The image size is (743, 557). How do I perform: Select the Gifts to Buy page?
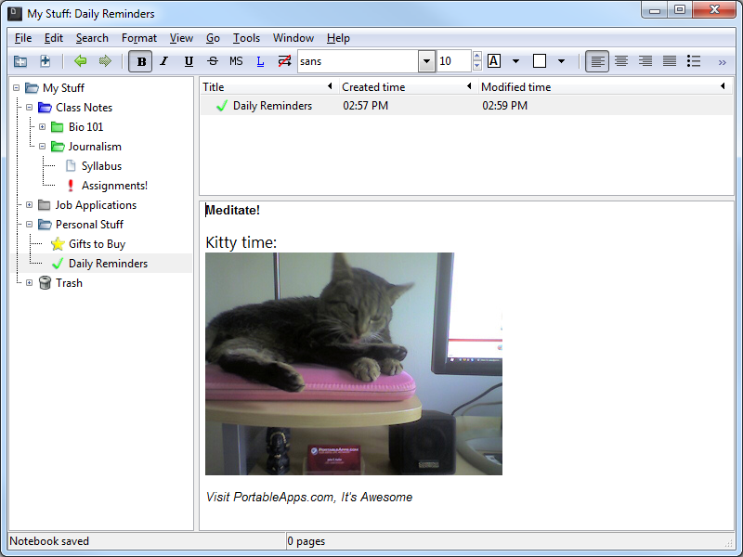pos(97,244)
